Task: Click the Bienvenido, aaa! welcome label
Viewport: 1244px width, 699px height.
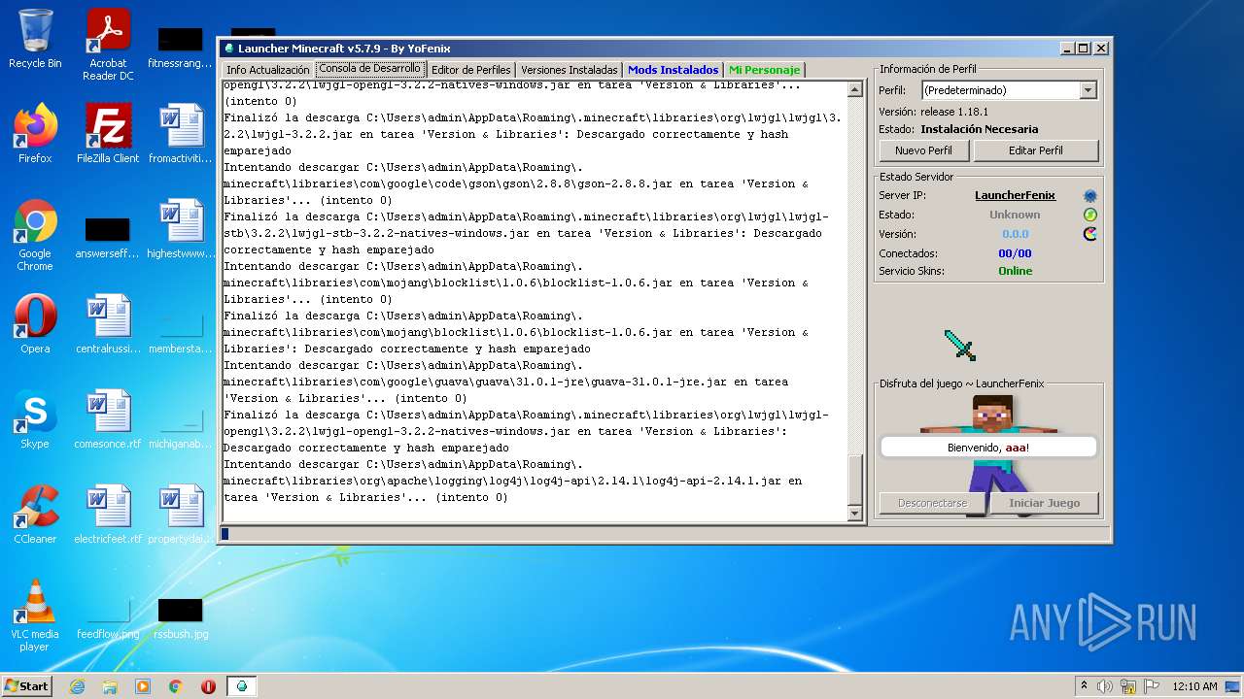Action: (x=988, y=448)
